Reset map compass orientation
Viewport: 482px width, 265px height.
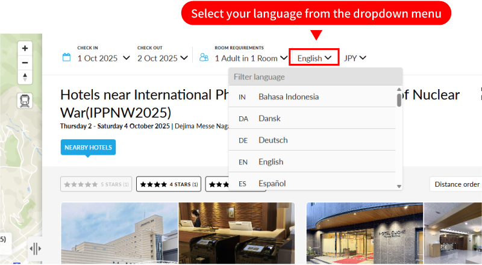point(25,77)
